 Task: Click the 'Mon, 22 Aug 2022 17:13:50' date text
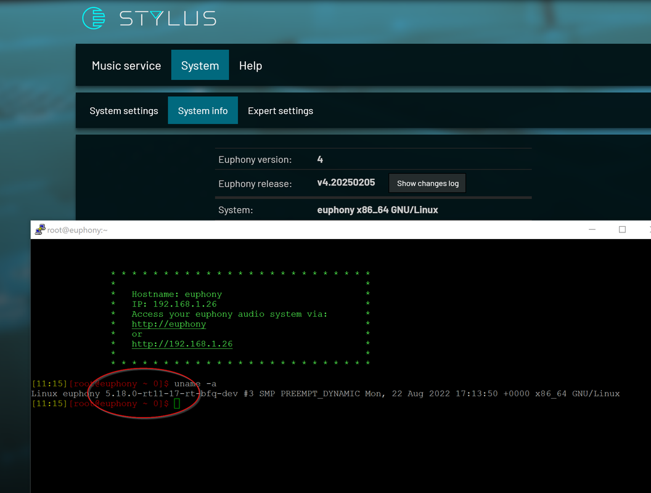tap(432, 394)
